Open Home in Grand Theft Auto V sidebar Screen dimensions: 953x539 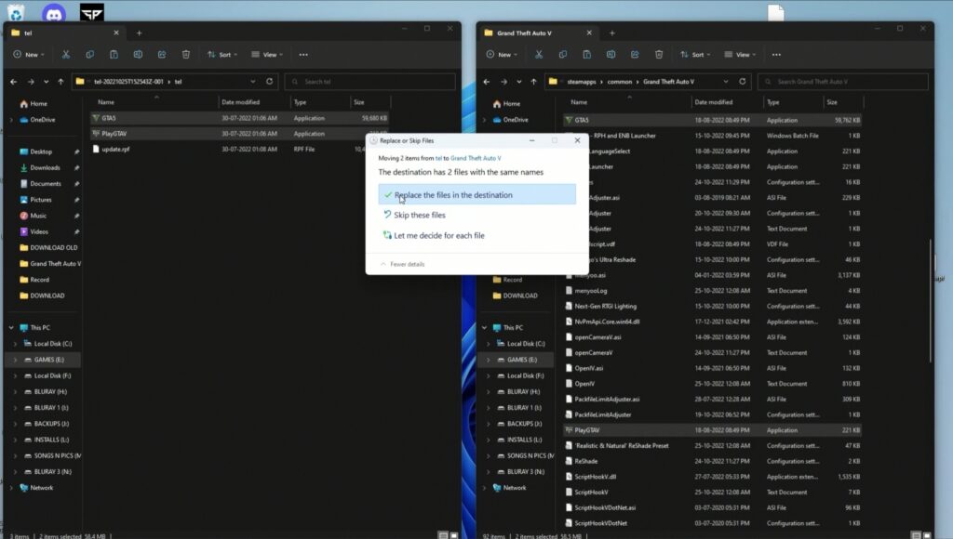[x=511, y=104]
